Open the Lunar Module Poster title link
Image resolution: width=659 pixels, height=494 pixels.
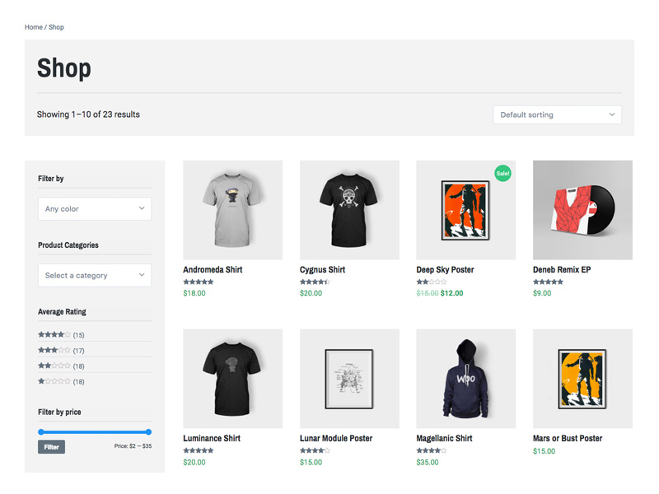coord(336,438)
